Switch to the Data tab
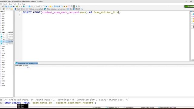The width and height of the screenshot is (194, 109). [70, 9]
